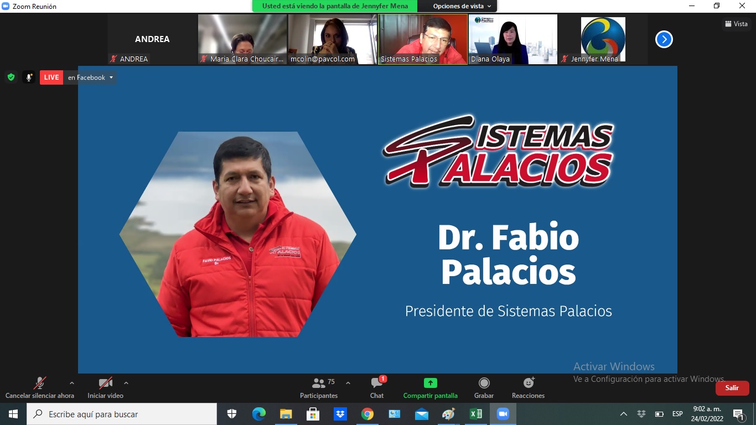Select mcolin@pavcol.com video thumbnail

pyautogui.click(x=333, y=39)
